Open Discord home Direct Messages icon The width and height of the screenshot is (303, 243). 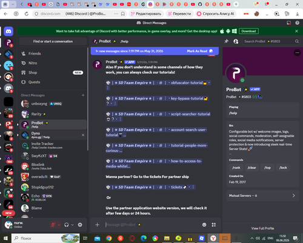point(8,32)
